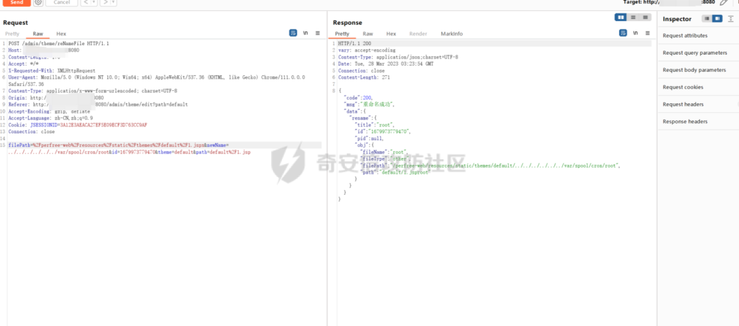
Task: Click the Target URL label
Action: tap(670, 2)
